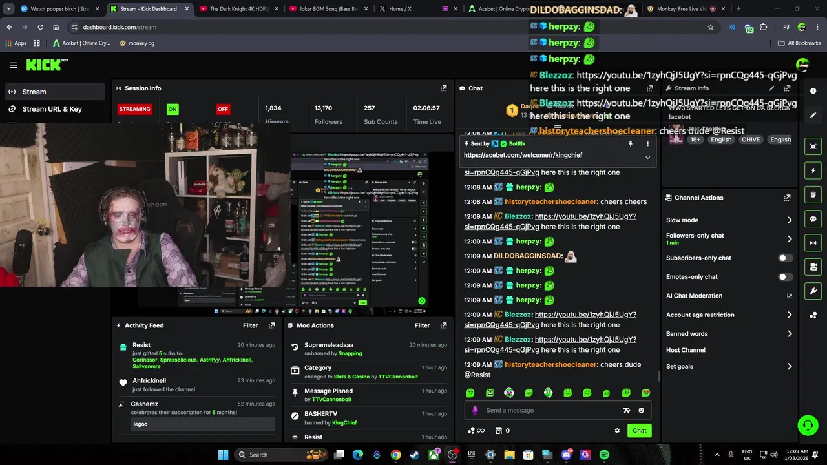Show hidden system tray icons
The width and height of the screenshot is (827, 465).
[717, 455]
